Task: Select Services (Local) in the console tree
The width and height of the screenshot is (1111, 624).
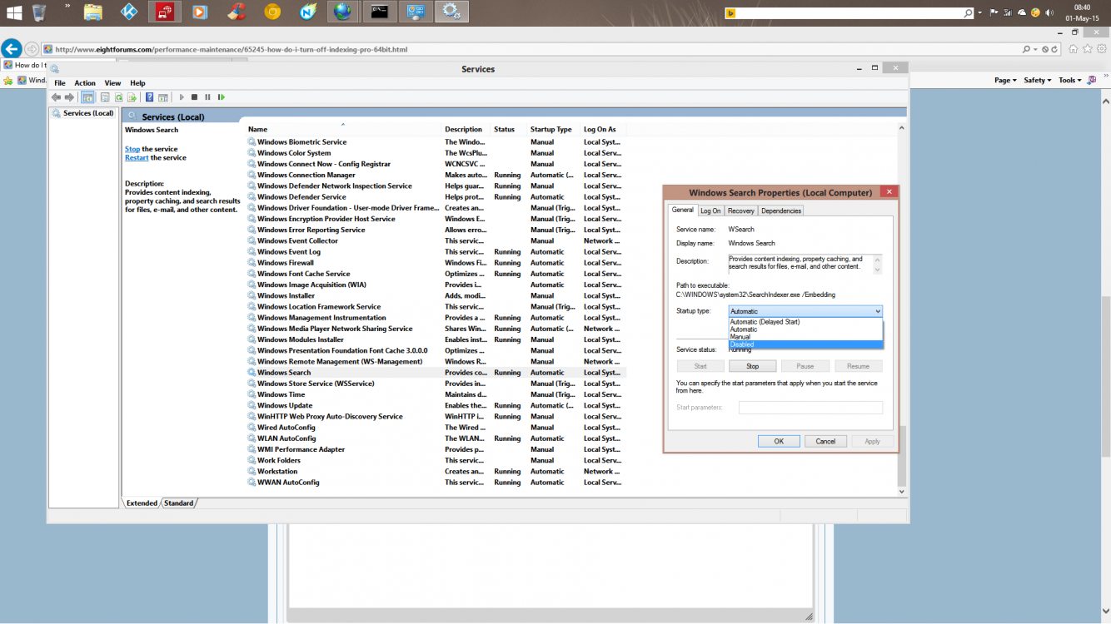Action: 83,113
